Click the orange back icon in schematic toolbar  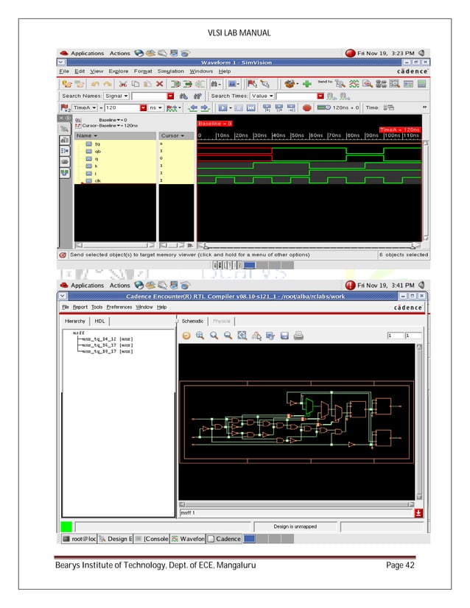click(x=186, y=336)
